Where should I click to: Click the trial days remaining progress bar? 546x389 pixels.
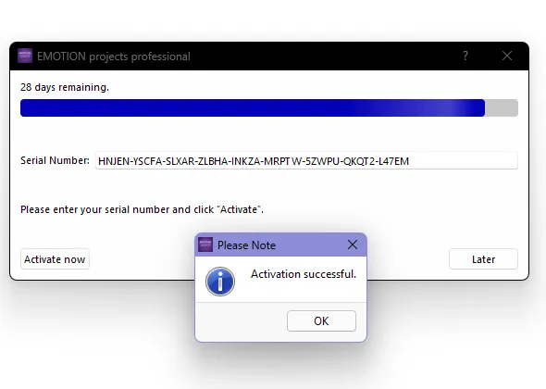click(x=269, y=107)
